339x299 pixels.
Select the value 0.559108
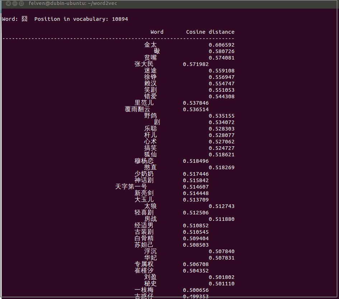222,71
